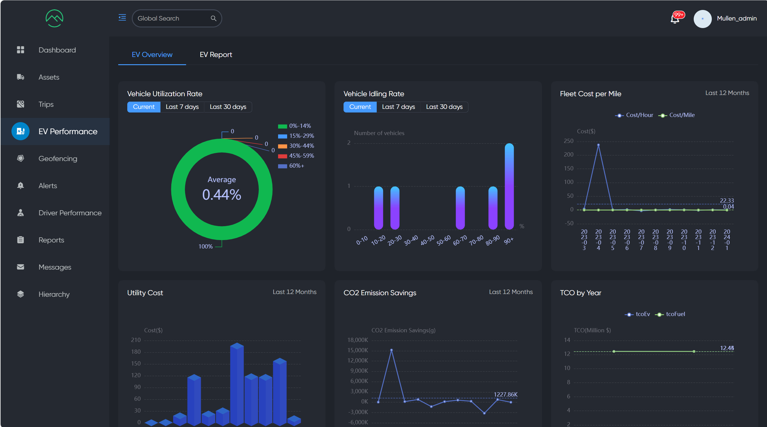Screen dimensions: 767x427
Task: Select Current for Vehicle Idling Rate
Action: (x=360, y=107)
